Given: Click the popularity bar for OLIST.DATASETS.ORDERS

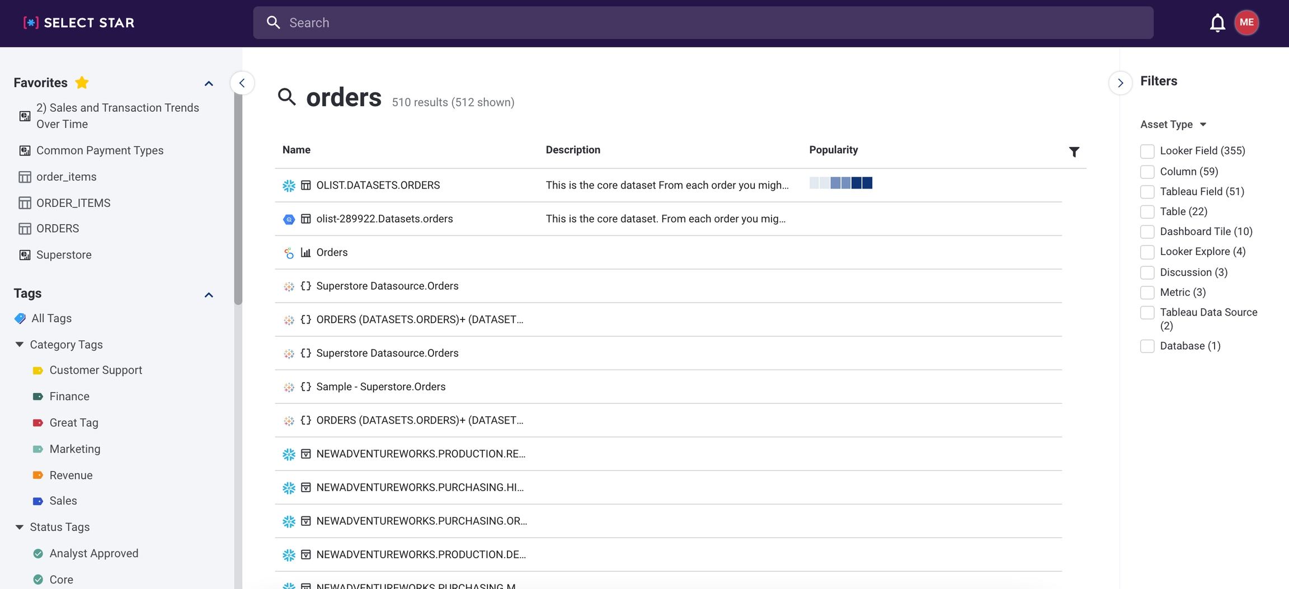Looking at the screenshot, I should click(x=840, y=183).
